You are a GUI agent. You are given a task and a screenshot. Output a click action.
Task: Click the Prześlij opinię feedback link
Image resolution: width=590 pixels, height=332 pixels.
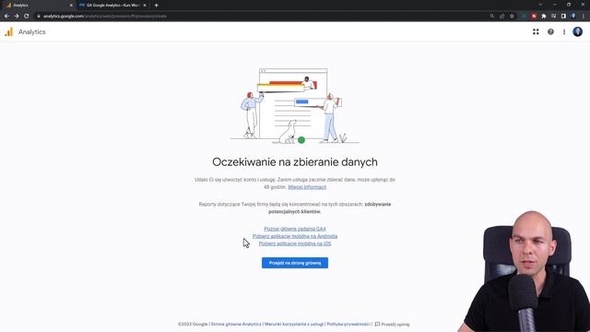tap(392, 324)
